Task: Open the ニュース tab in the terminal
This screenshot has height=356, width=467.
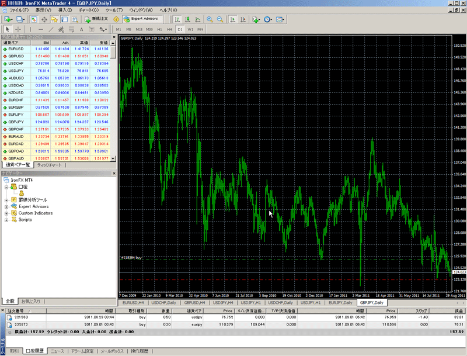Action: click(x=57, y=351)
